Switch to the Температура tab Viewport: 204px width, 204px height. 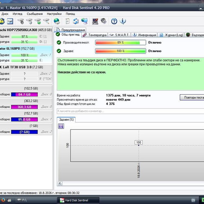pyautogui.click(x=95, y=35)
